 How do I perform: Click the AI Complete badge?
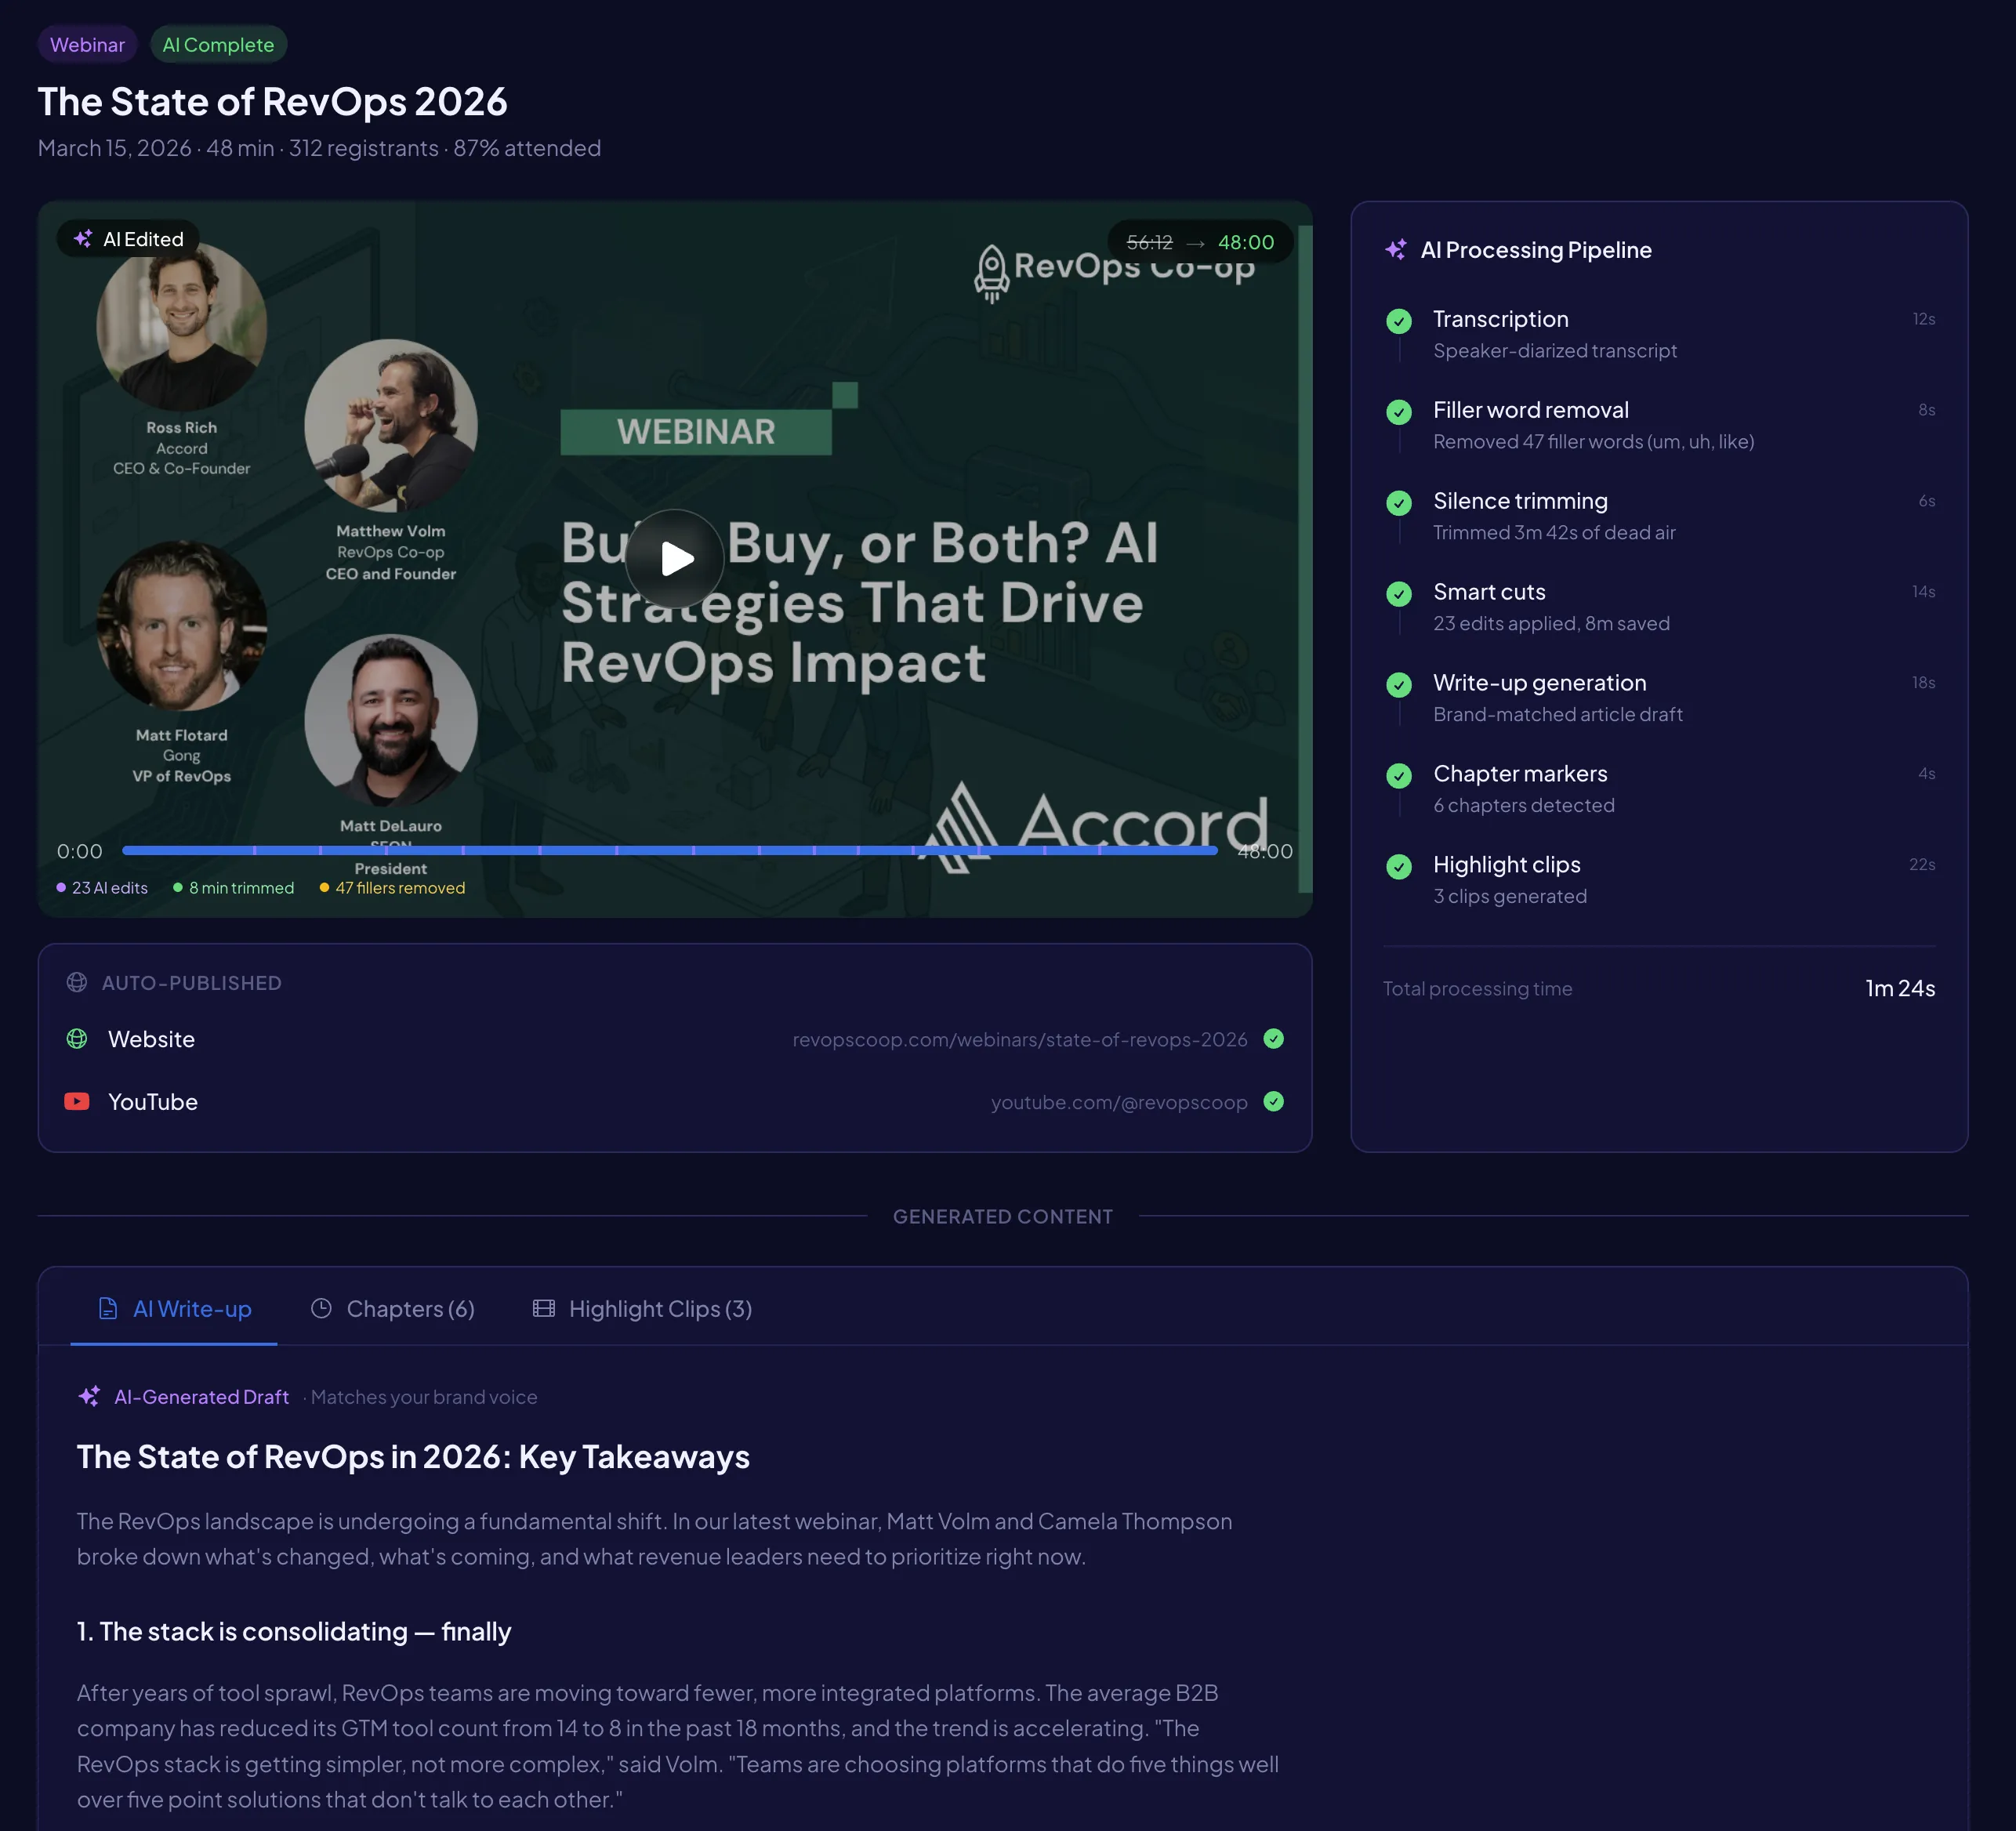coord(218,44)
